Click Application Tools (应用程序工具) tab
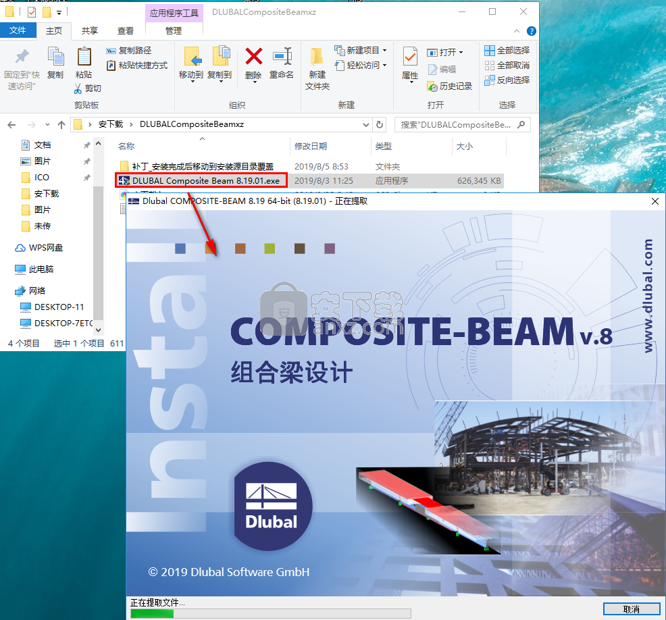666x620 pixels. click(x=174, y=13)
